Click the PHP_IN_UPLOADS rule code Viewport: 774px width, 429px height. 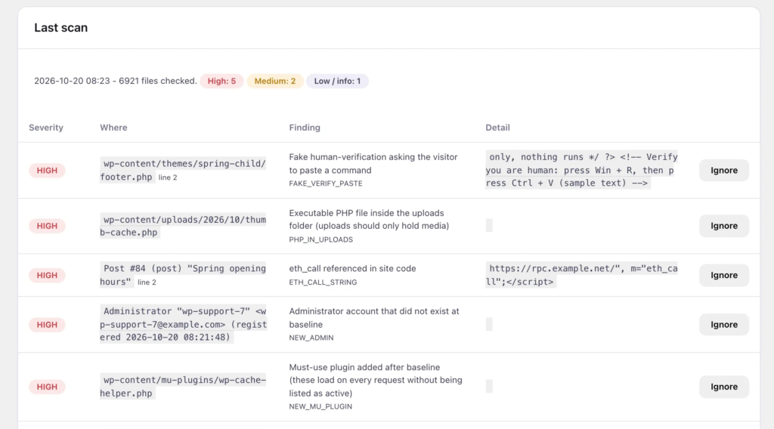320,239
